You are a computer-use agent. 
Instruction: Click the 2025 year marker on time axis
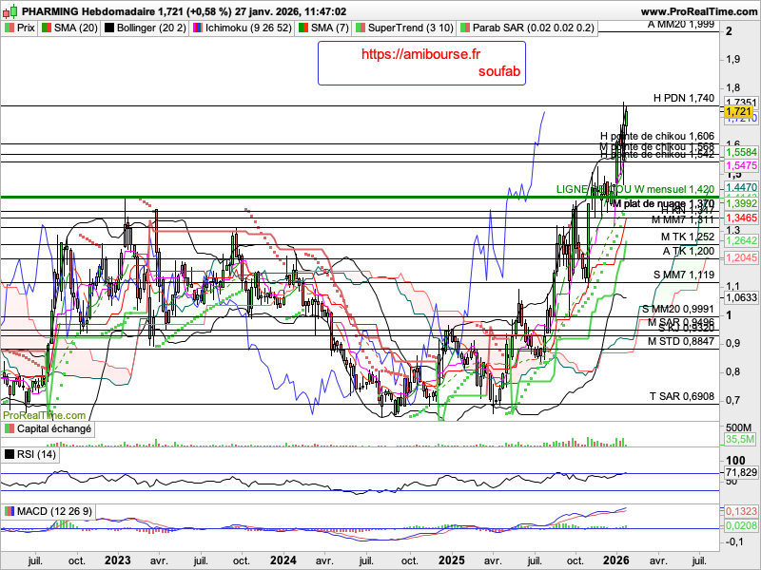451,560
